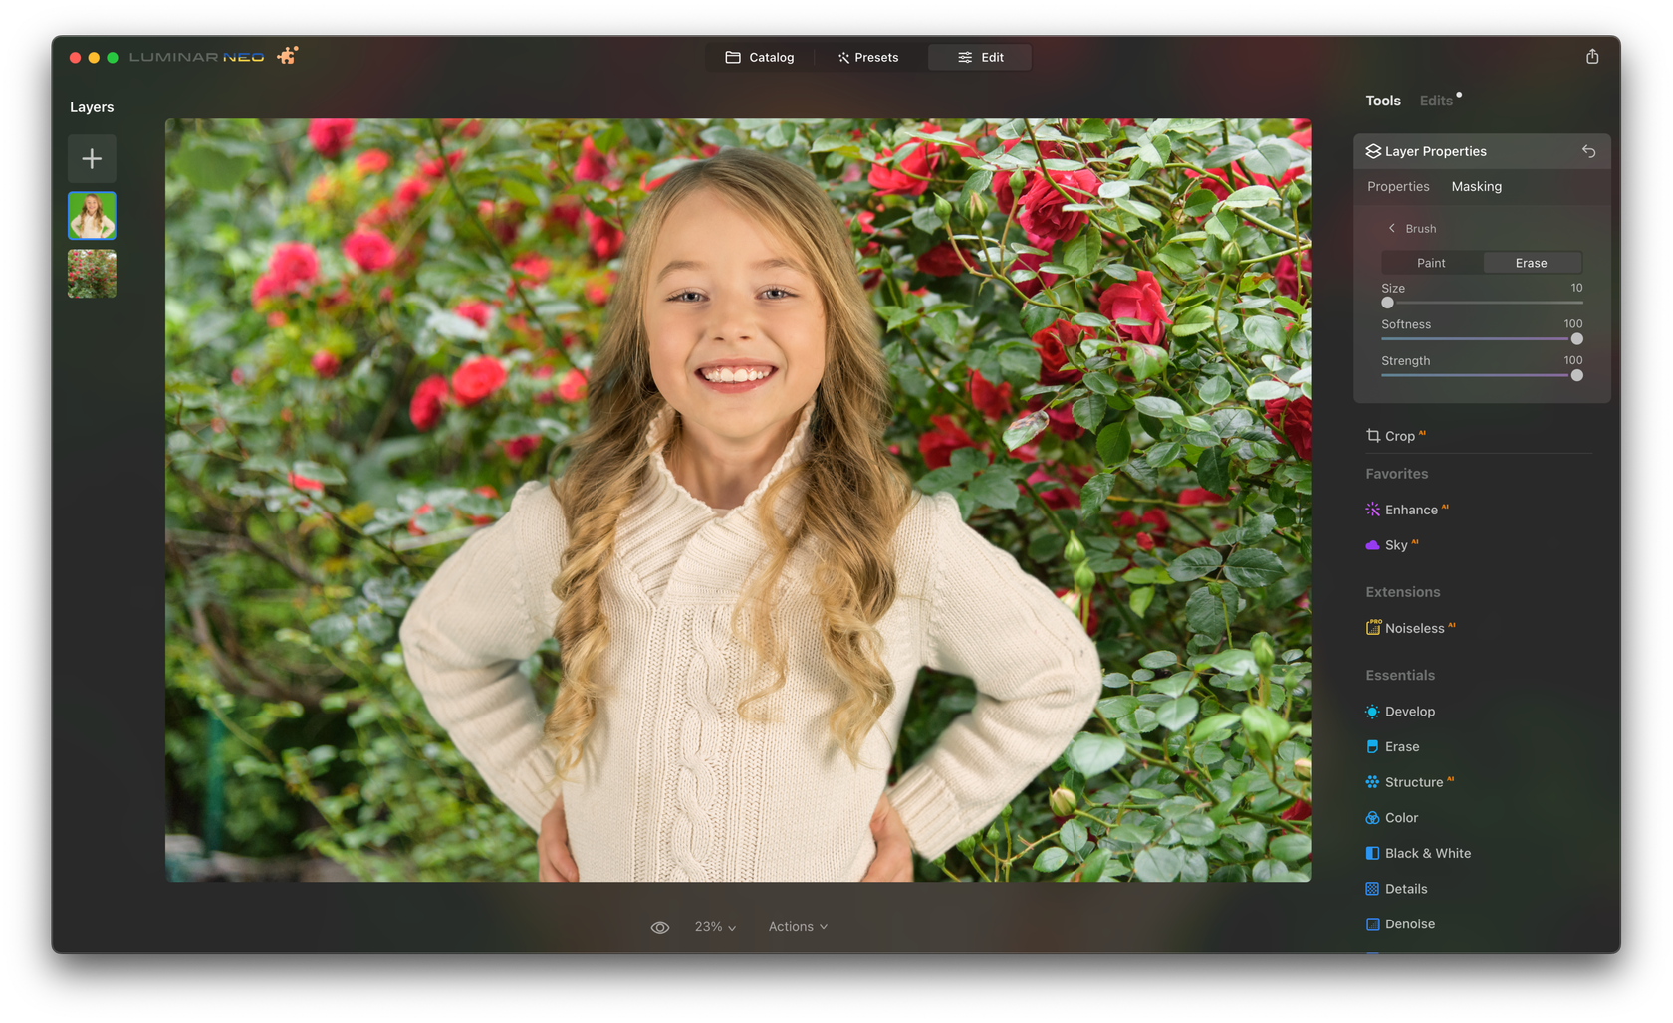1673x1023 pixels.
Task: Toggle before/after preview eye icon
Action: 660,927
